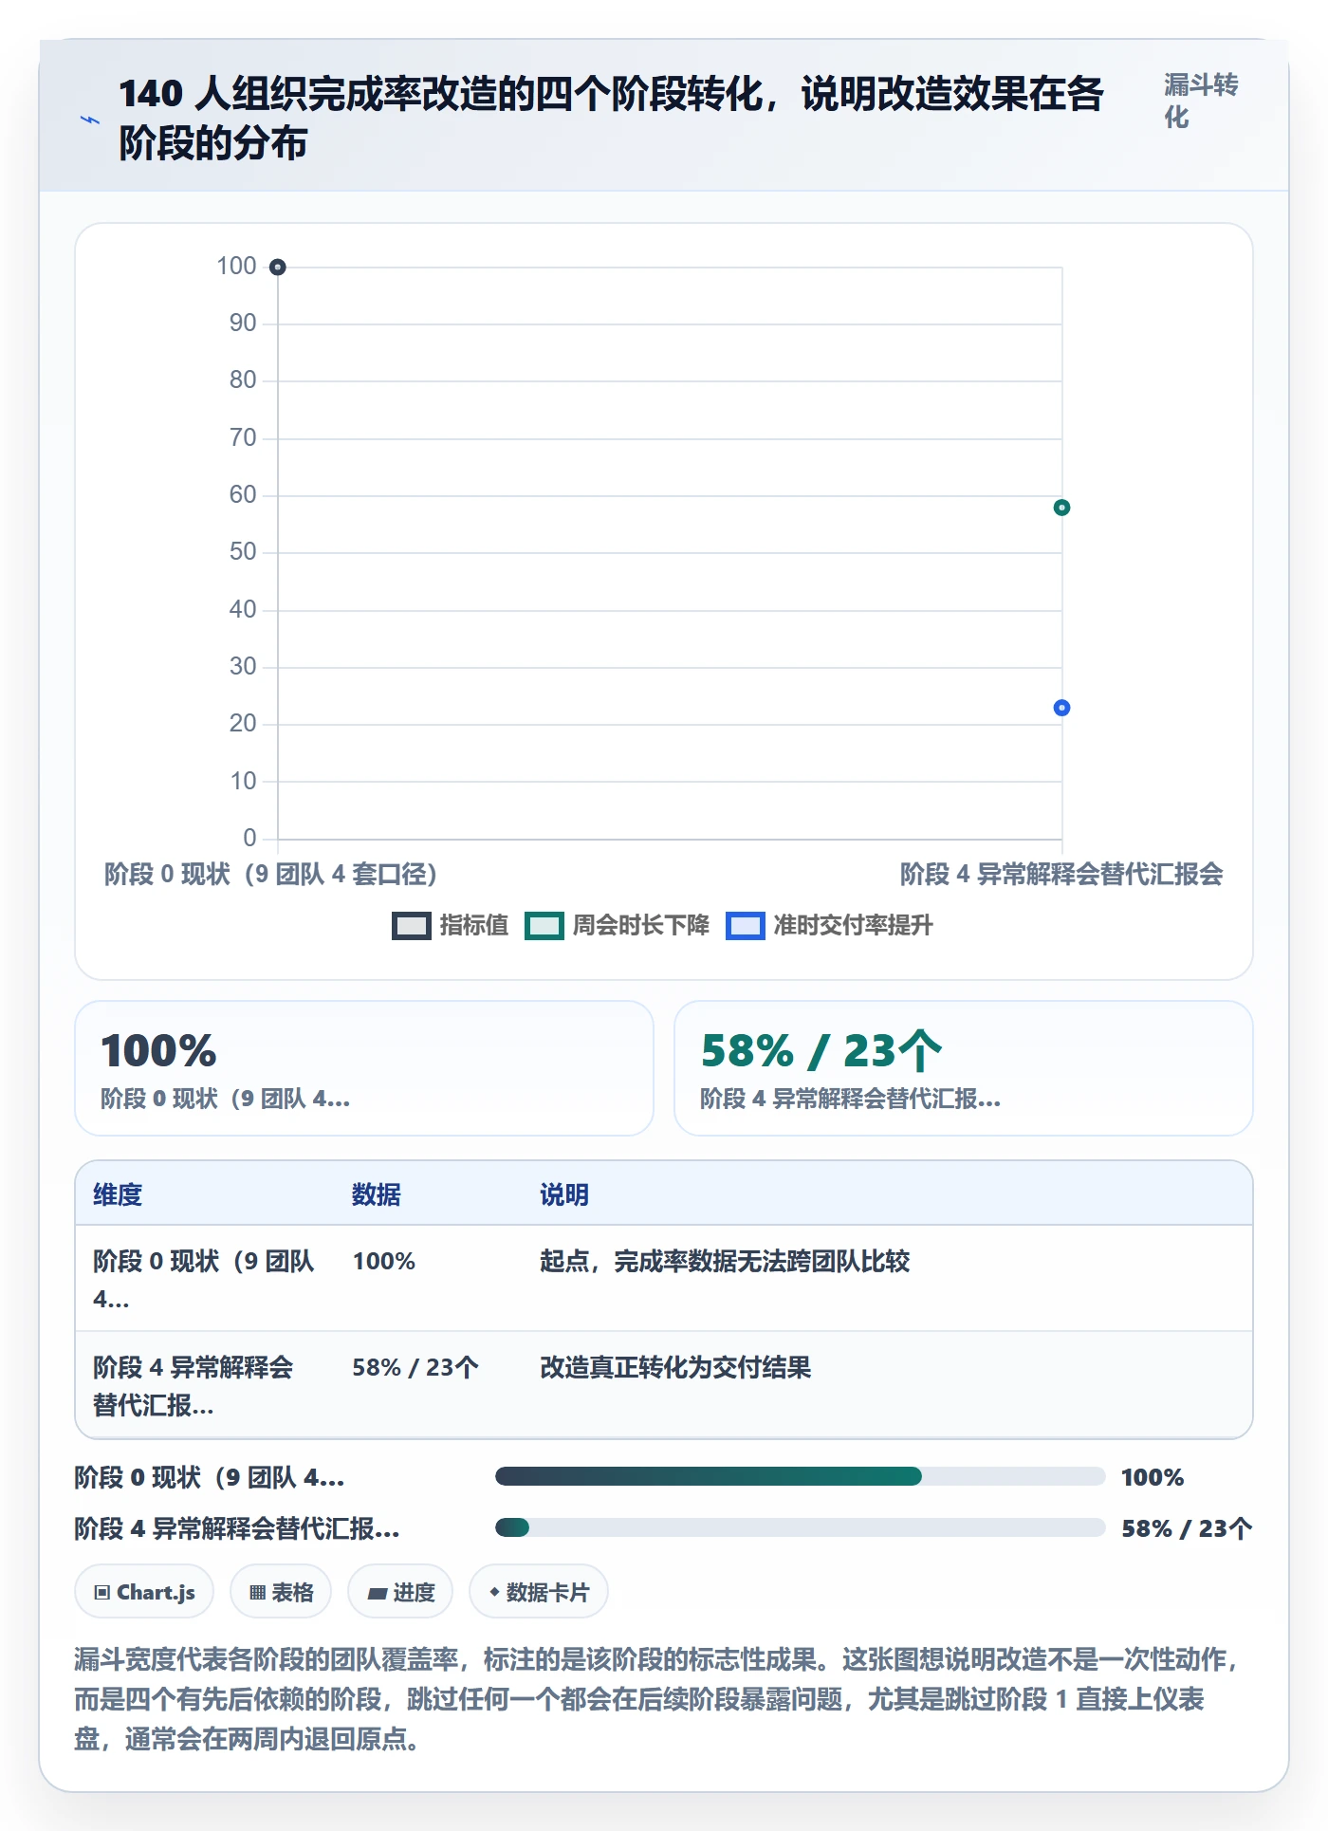Click the 58% / 23个 value in the table
The width and height of the screenshot is (1328, 1831).
click(x=415, y=1367)
